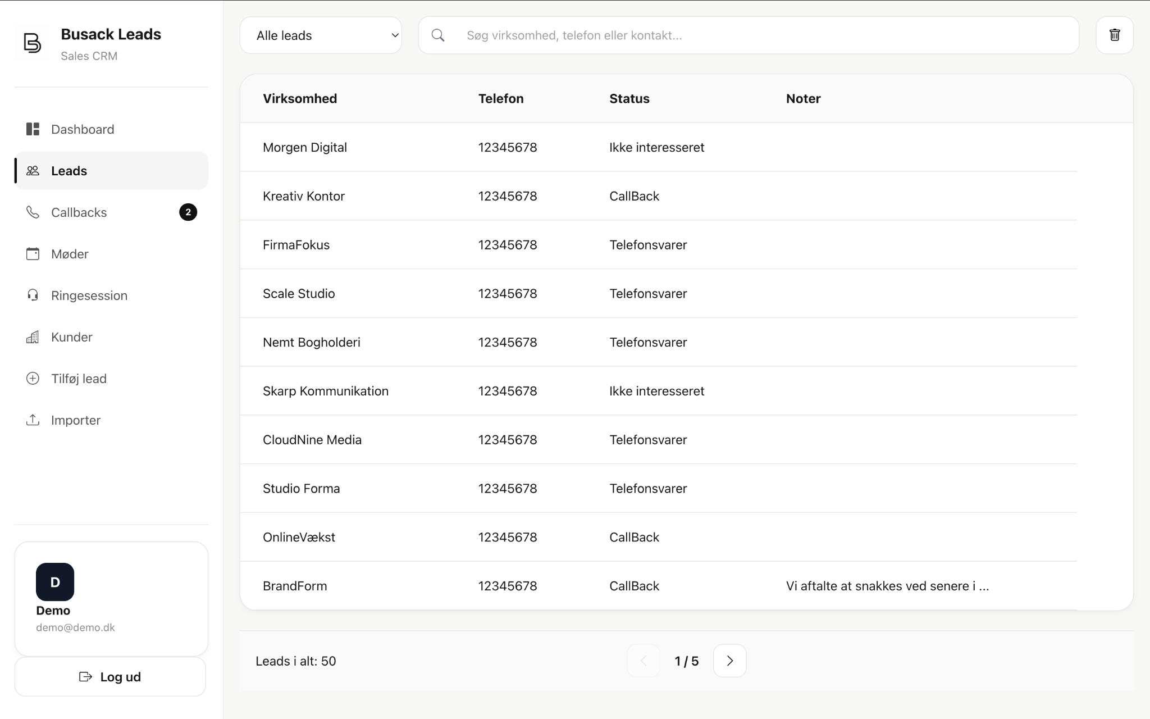Click the log out arrow icon
Screen dimensions: 1150x719
pyautogui.click(x=85, y=677)
